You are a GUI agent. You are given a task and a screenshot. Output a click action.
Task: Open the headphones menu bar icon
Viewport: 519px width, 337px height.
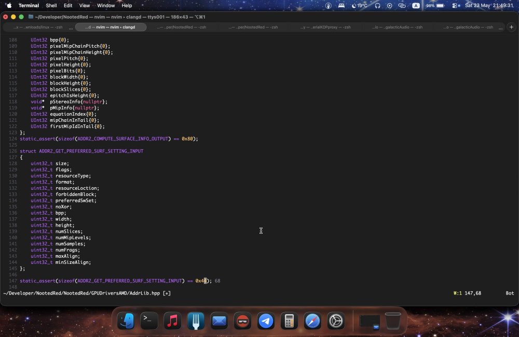tap(377, 6)
